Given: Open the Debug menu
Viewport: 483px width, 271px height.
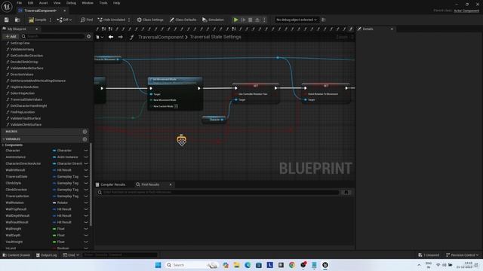Looking at the screenshot, I should click(x=71, y=3).
